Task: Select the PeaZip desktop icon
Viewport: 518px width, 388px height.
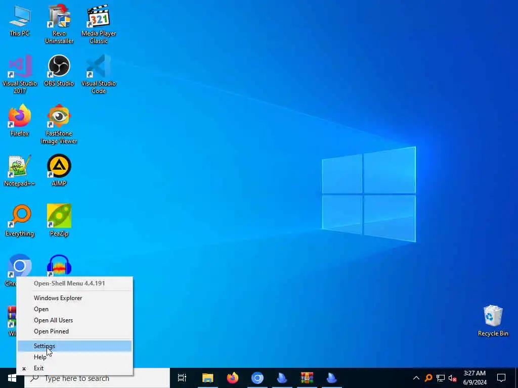Action: point(59,221)
